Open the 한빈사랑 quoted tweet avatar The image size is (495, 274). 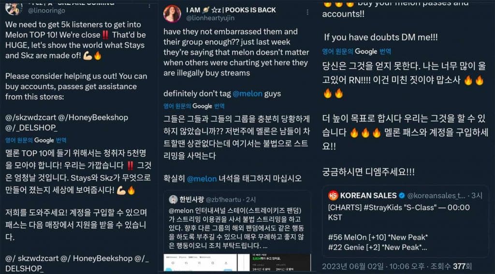click(173, 200)
